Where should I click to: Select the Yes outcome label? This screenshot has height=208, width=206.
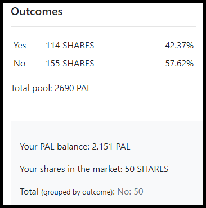[20, 46]
